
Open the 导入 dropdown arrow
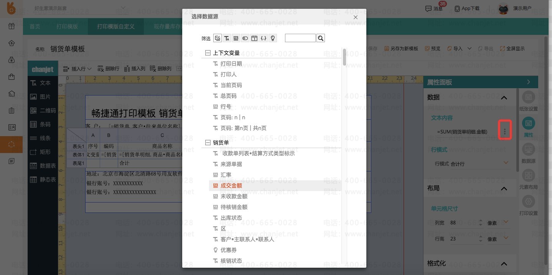tap(470, 49)
